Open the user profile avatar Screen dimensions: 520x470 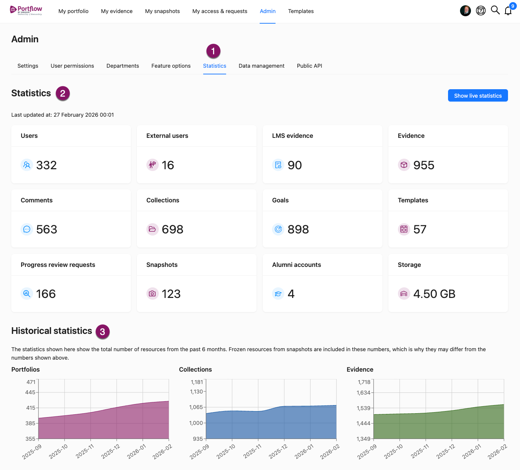click(465, 11)
